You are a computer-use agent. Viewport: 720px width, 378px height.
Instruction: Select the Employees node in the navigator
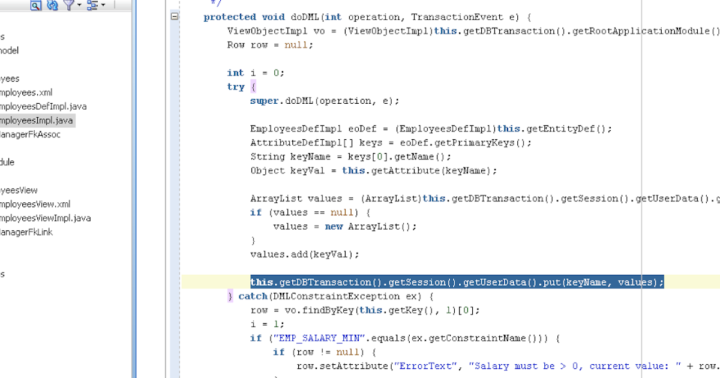point(12,78)
